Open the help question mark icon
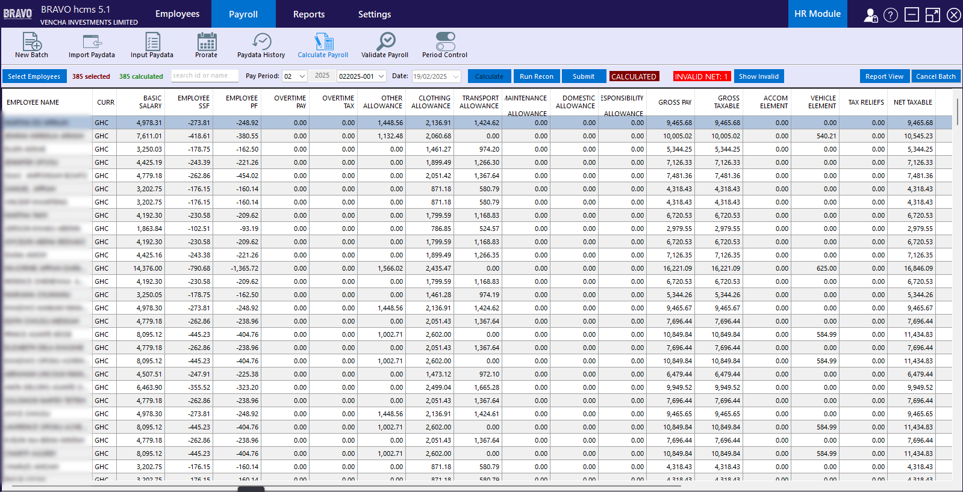 (890, 15)
